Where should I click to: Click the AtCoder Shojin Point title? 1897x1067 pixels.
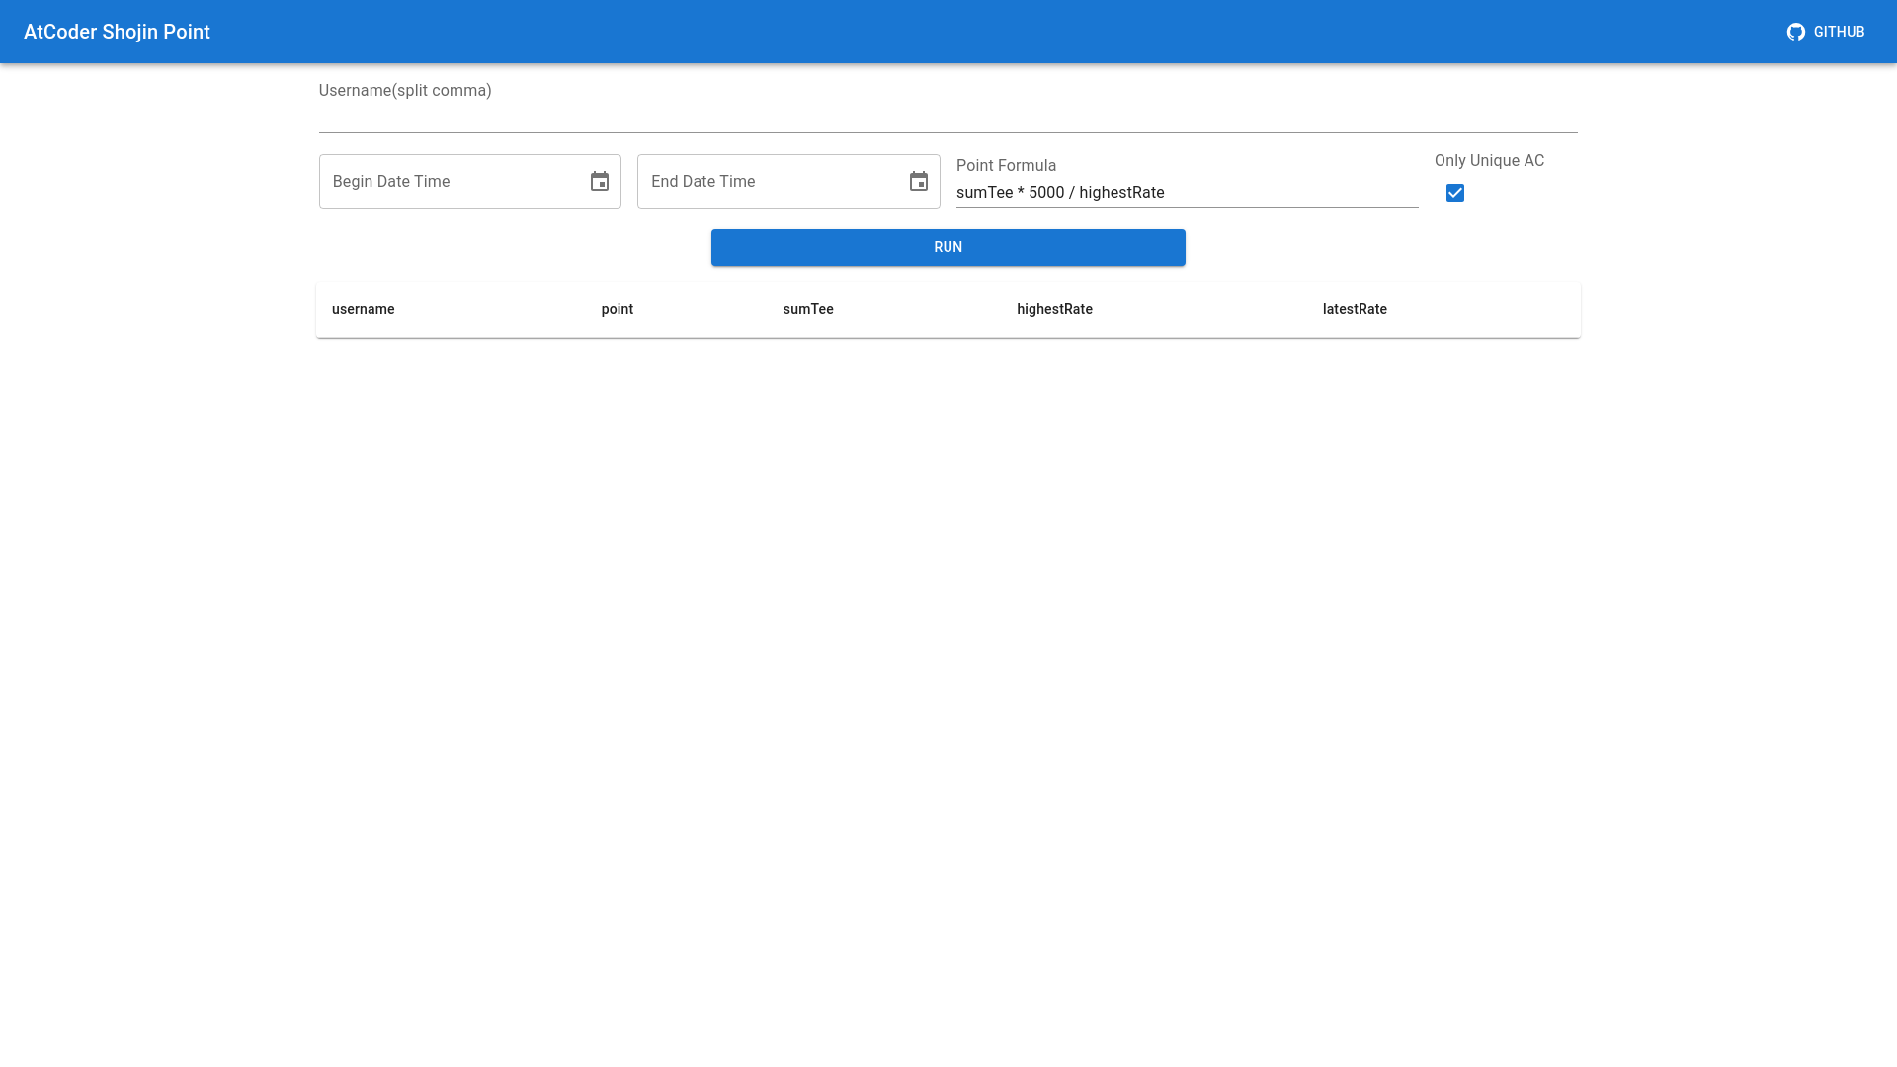point(117,32)
